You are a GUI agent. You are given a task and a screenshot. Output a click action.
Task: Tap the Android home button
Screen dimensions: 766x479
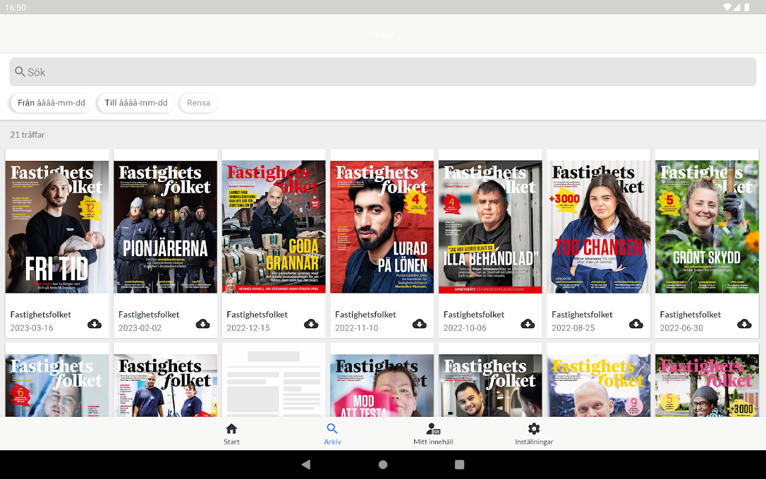pyautogui.click(x=383, y=465)
